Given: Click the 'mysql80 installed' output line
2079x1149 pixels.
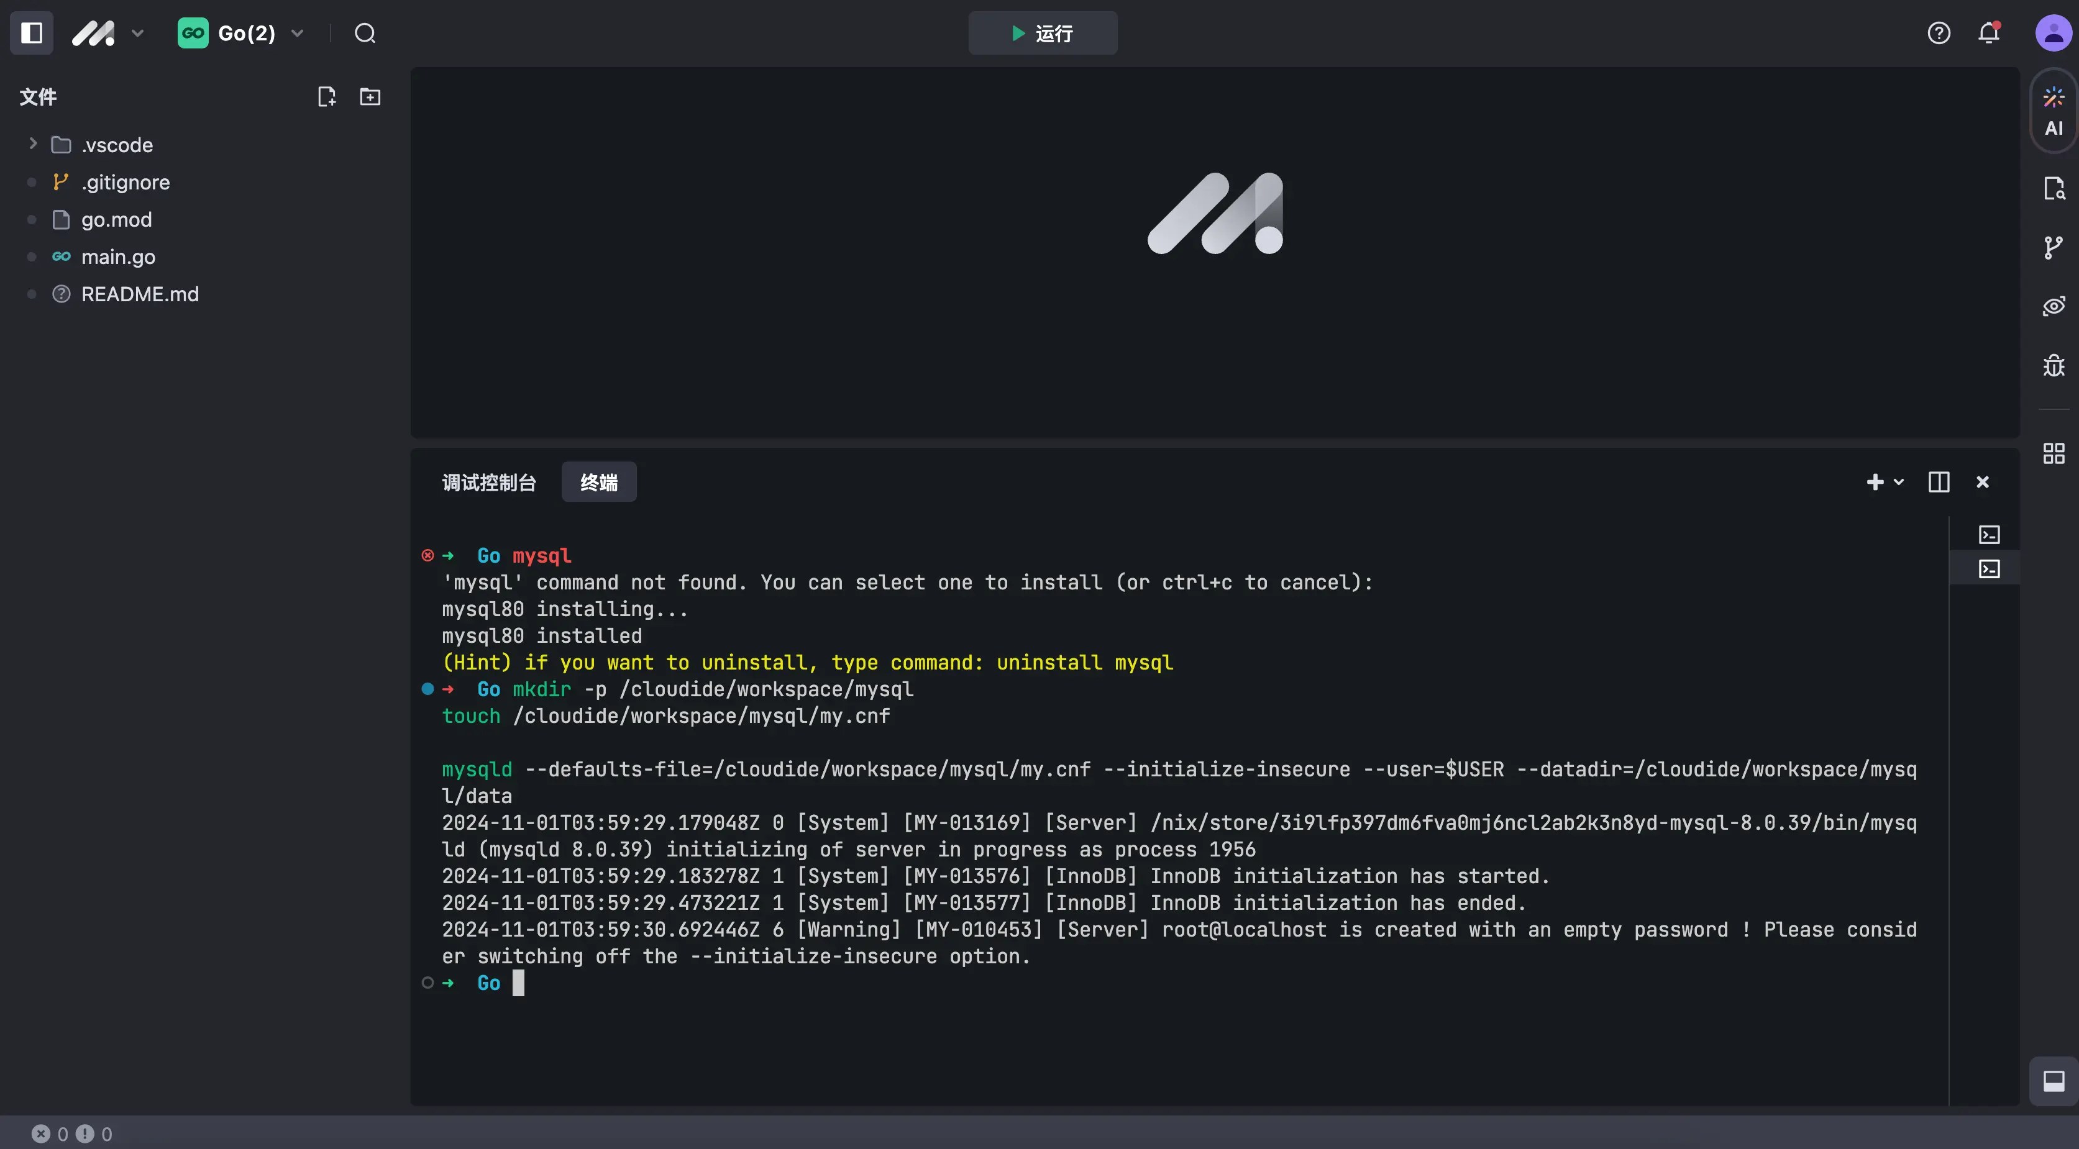Looking at the screenshot, I should (542, 636).
